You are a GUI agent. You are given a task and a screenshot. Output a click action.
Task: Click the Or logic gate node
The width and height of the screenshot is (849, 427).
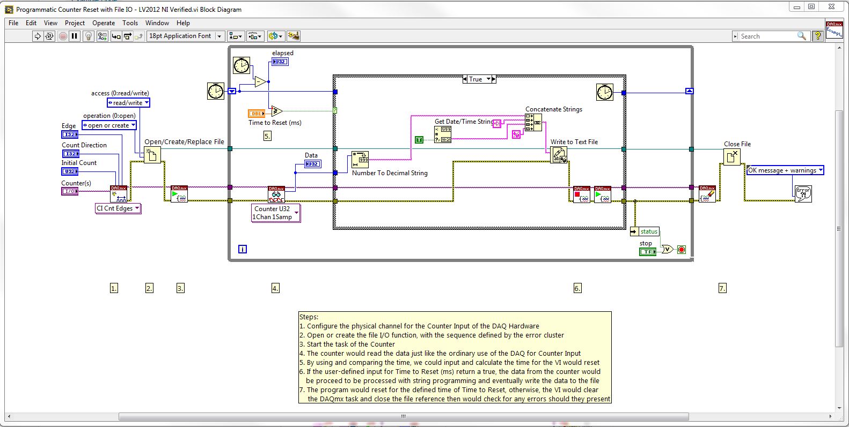tap(667, 249)
